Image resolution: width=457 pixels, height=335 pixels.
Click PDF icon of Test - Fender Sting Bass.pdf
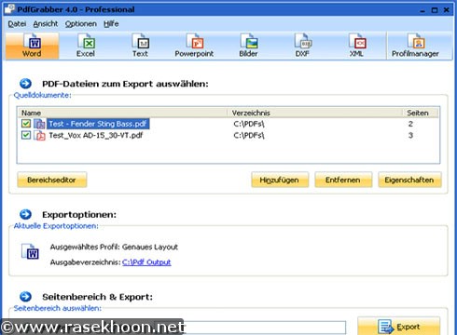pos(39,124)
